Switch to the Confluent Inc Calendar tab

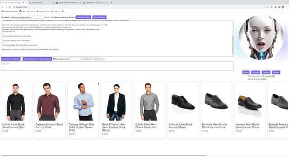tap(95, 3)
